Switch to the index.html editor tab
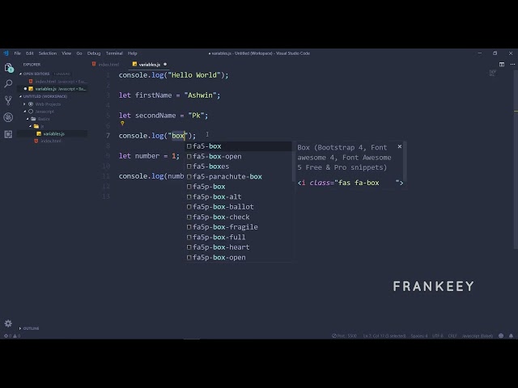The width and height of the screenshot is (518, 388). click(106, 65)
